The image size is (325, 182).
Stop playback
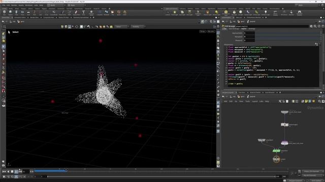tap(12, 171)
